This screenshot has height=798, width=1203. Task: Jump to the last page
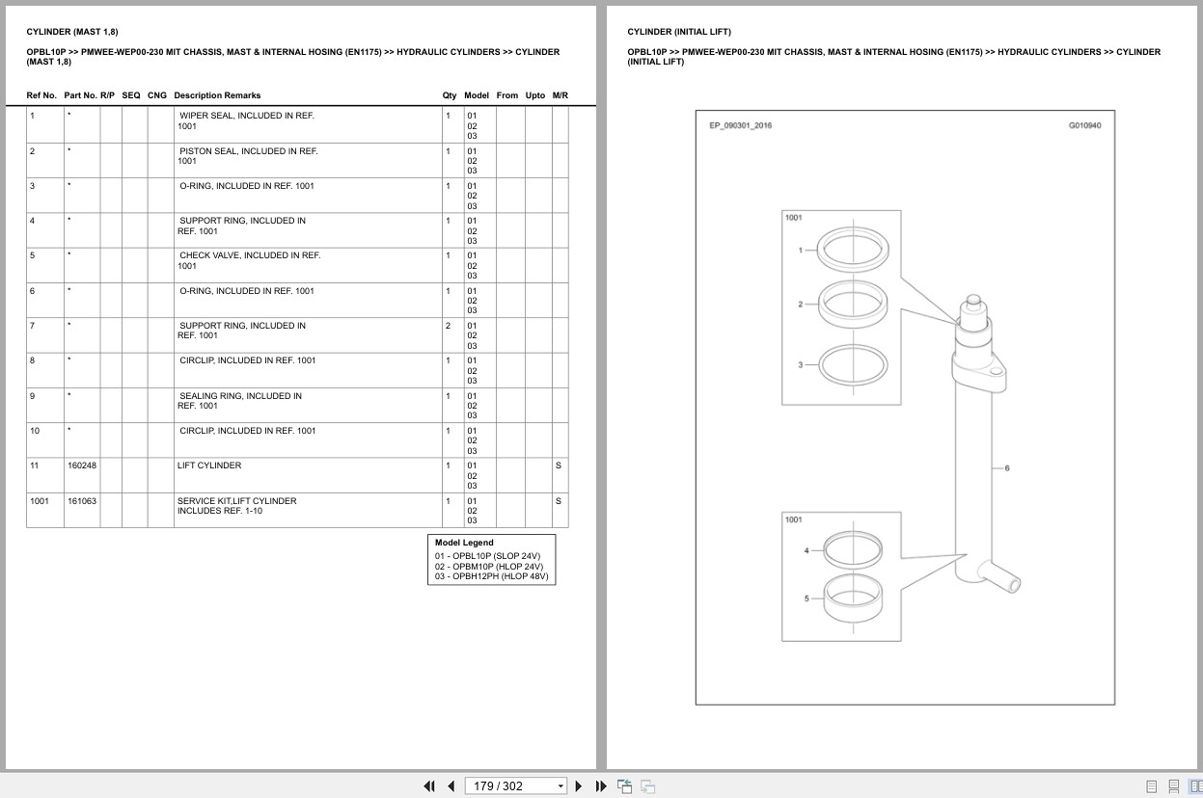click(x=601, y=786)
